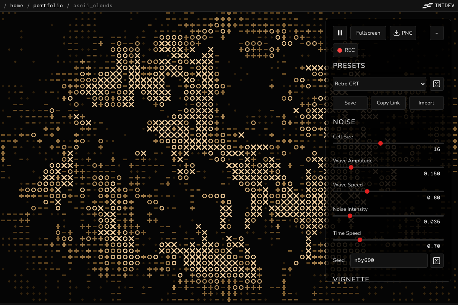Toggle fullscreen display mode
The image size is (458, 305).
[368, 33]
